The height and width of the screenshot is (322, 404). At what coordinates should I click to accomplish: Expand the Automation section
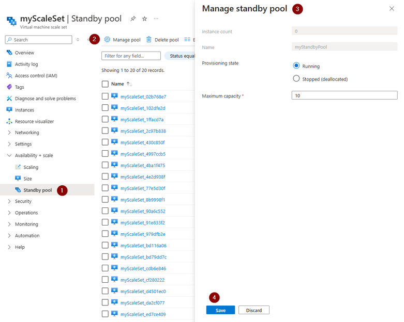(9, 236)
